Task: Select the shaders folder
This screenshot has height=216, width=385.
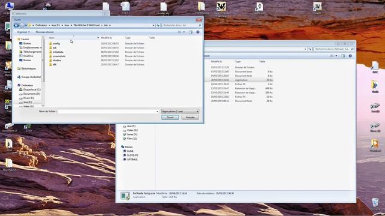Action: click(x=57, y=60)
